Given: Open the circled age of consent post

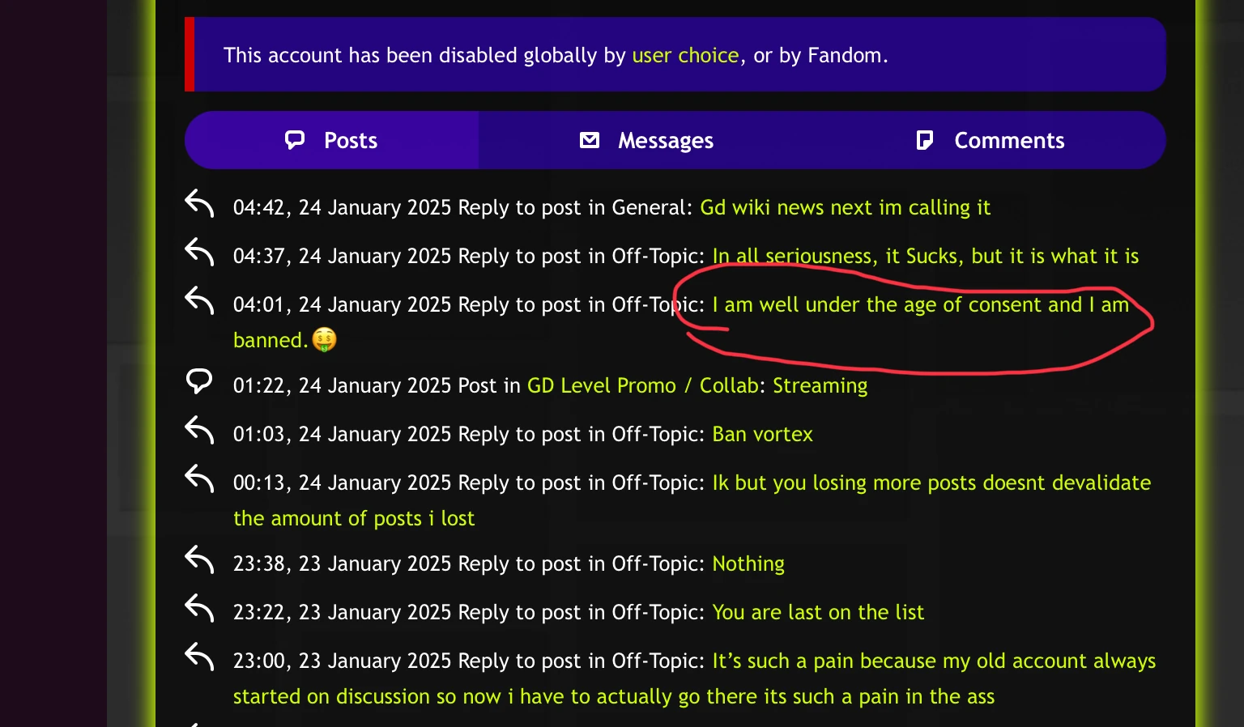Looking at the screenshot, I should (919, 304).
